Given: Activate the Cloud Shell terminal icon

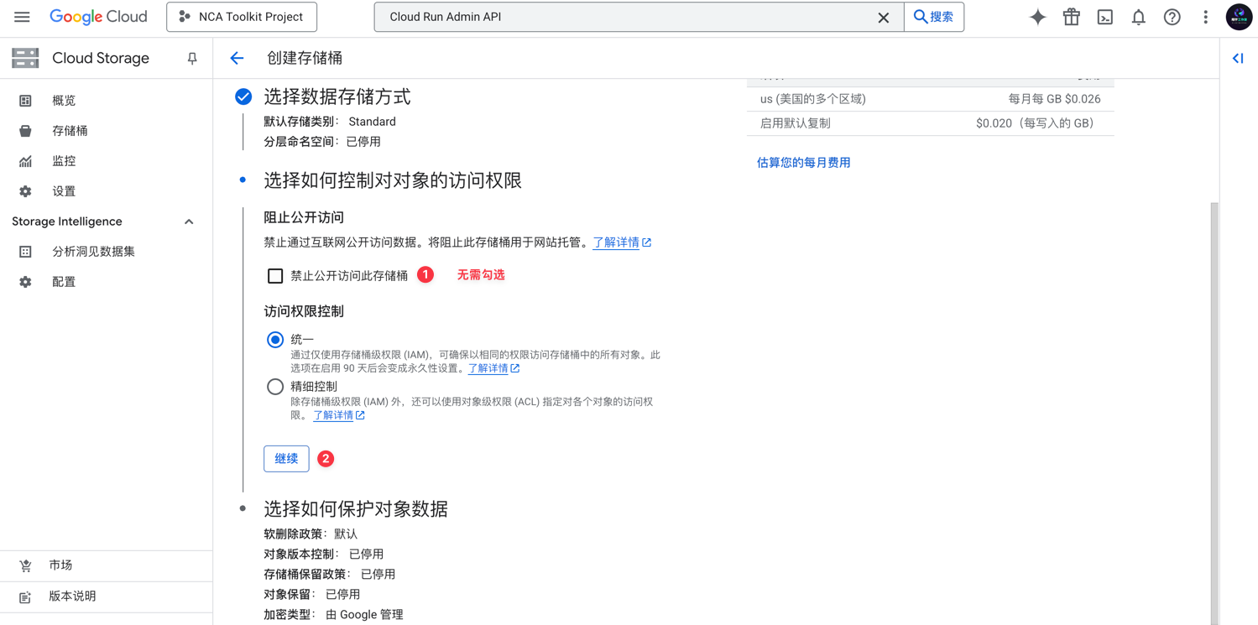Looking at the screenshot, I should point(1104,17).
